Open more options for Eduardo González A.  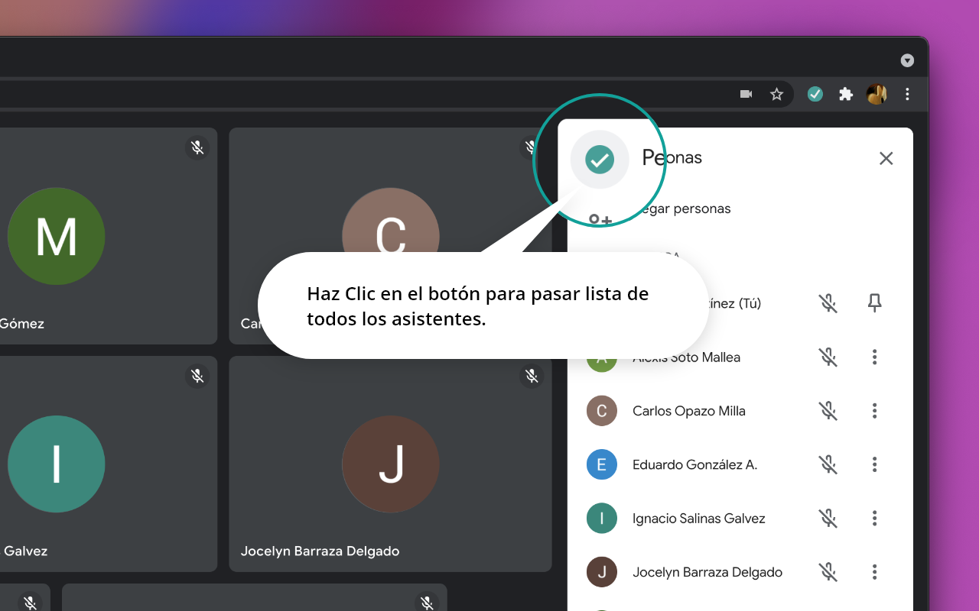[x=874, y=464]
